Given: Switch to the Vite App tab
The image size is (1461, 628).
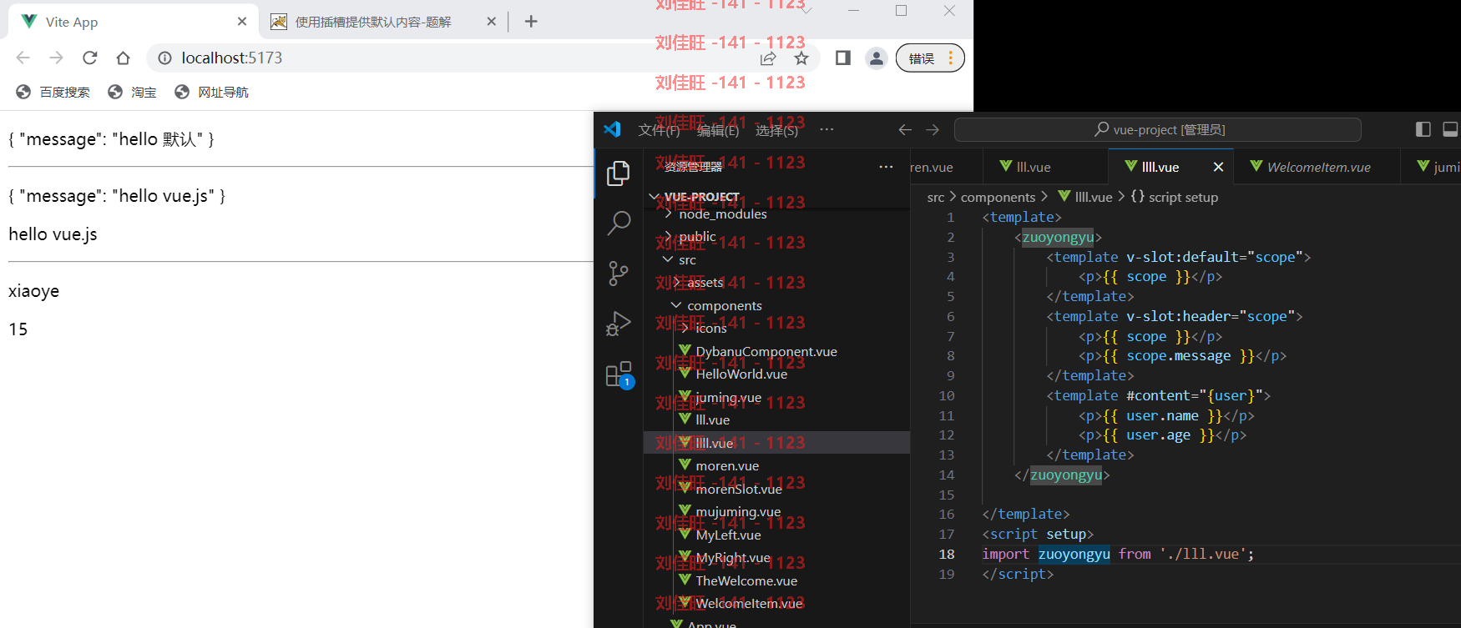Looking at the screenshot, I should click(134, 22).
